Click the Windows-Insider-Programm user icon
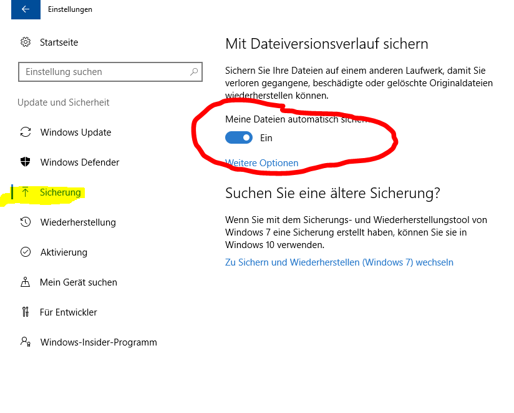 pyautogui.click(x=26, y=342)
